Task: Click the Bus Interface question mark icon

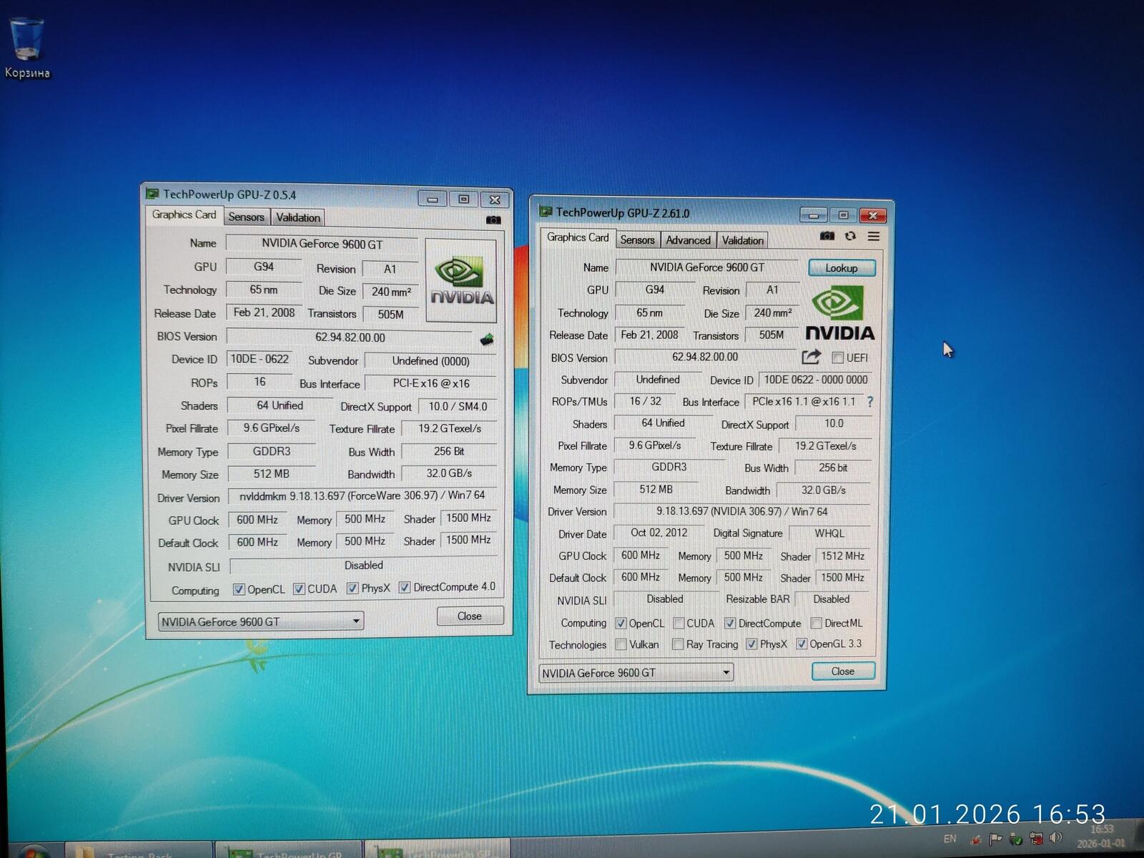Action: tap(870, 402)
